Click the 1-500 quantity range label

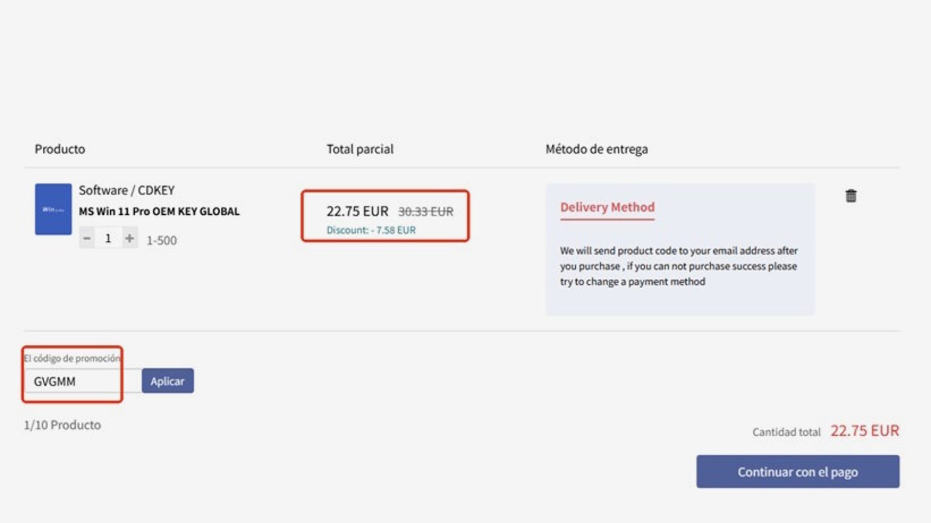(161, 241)
